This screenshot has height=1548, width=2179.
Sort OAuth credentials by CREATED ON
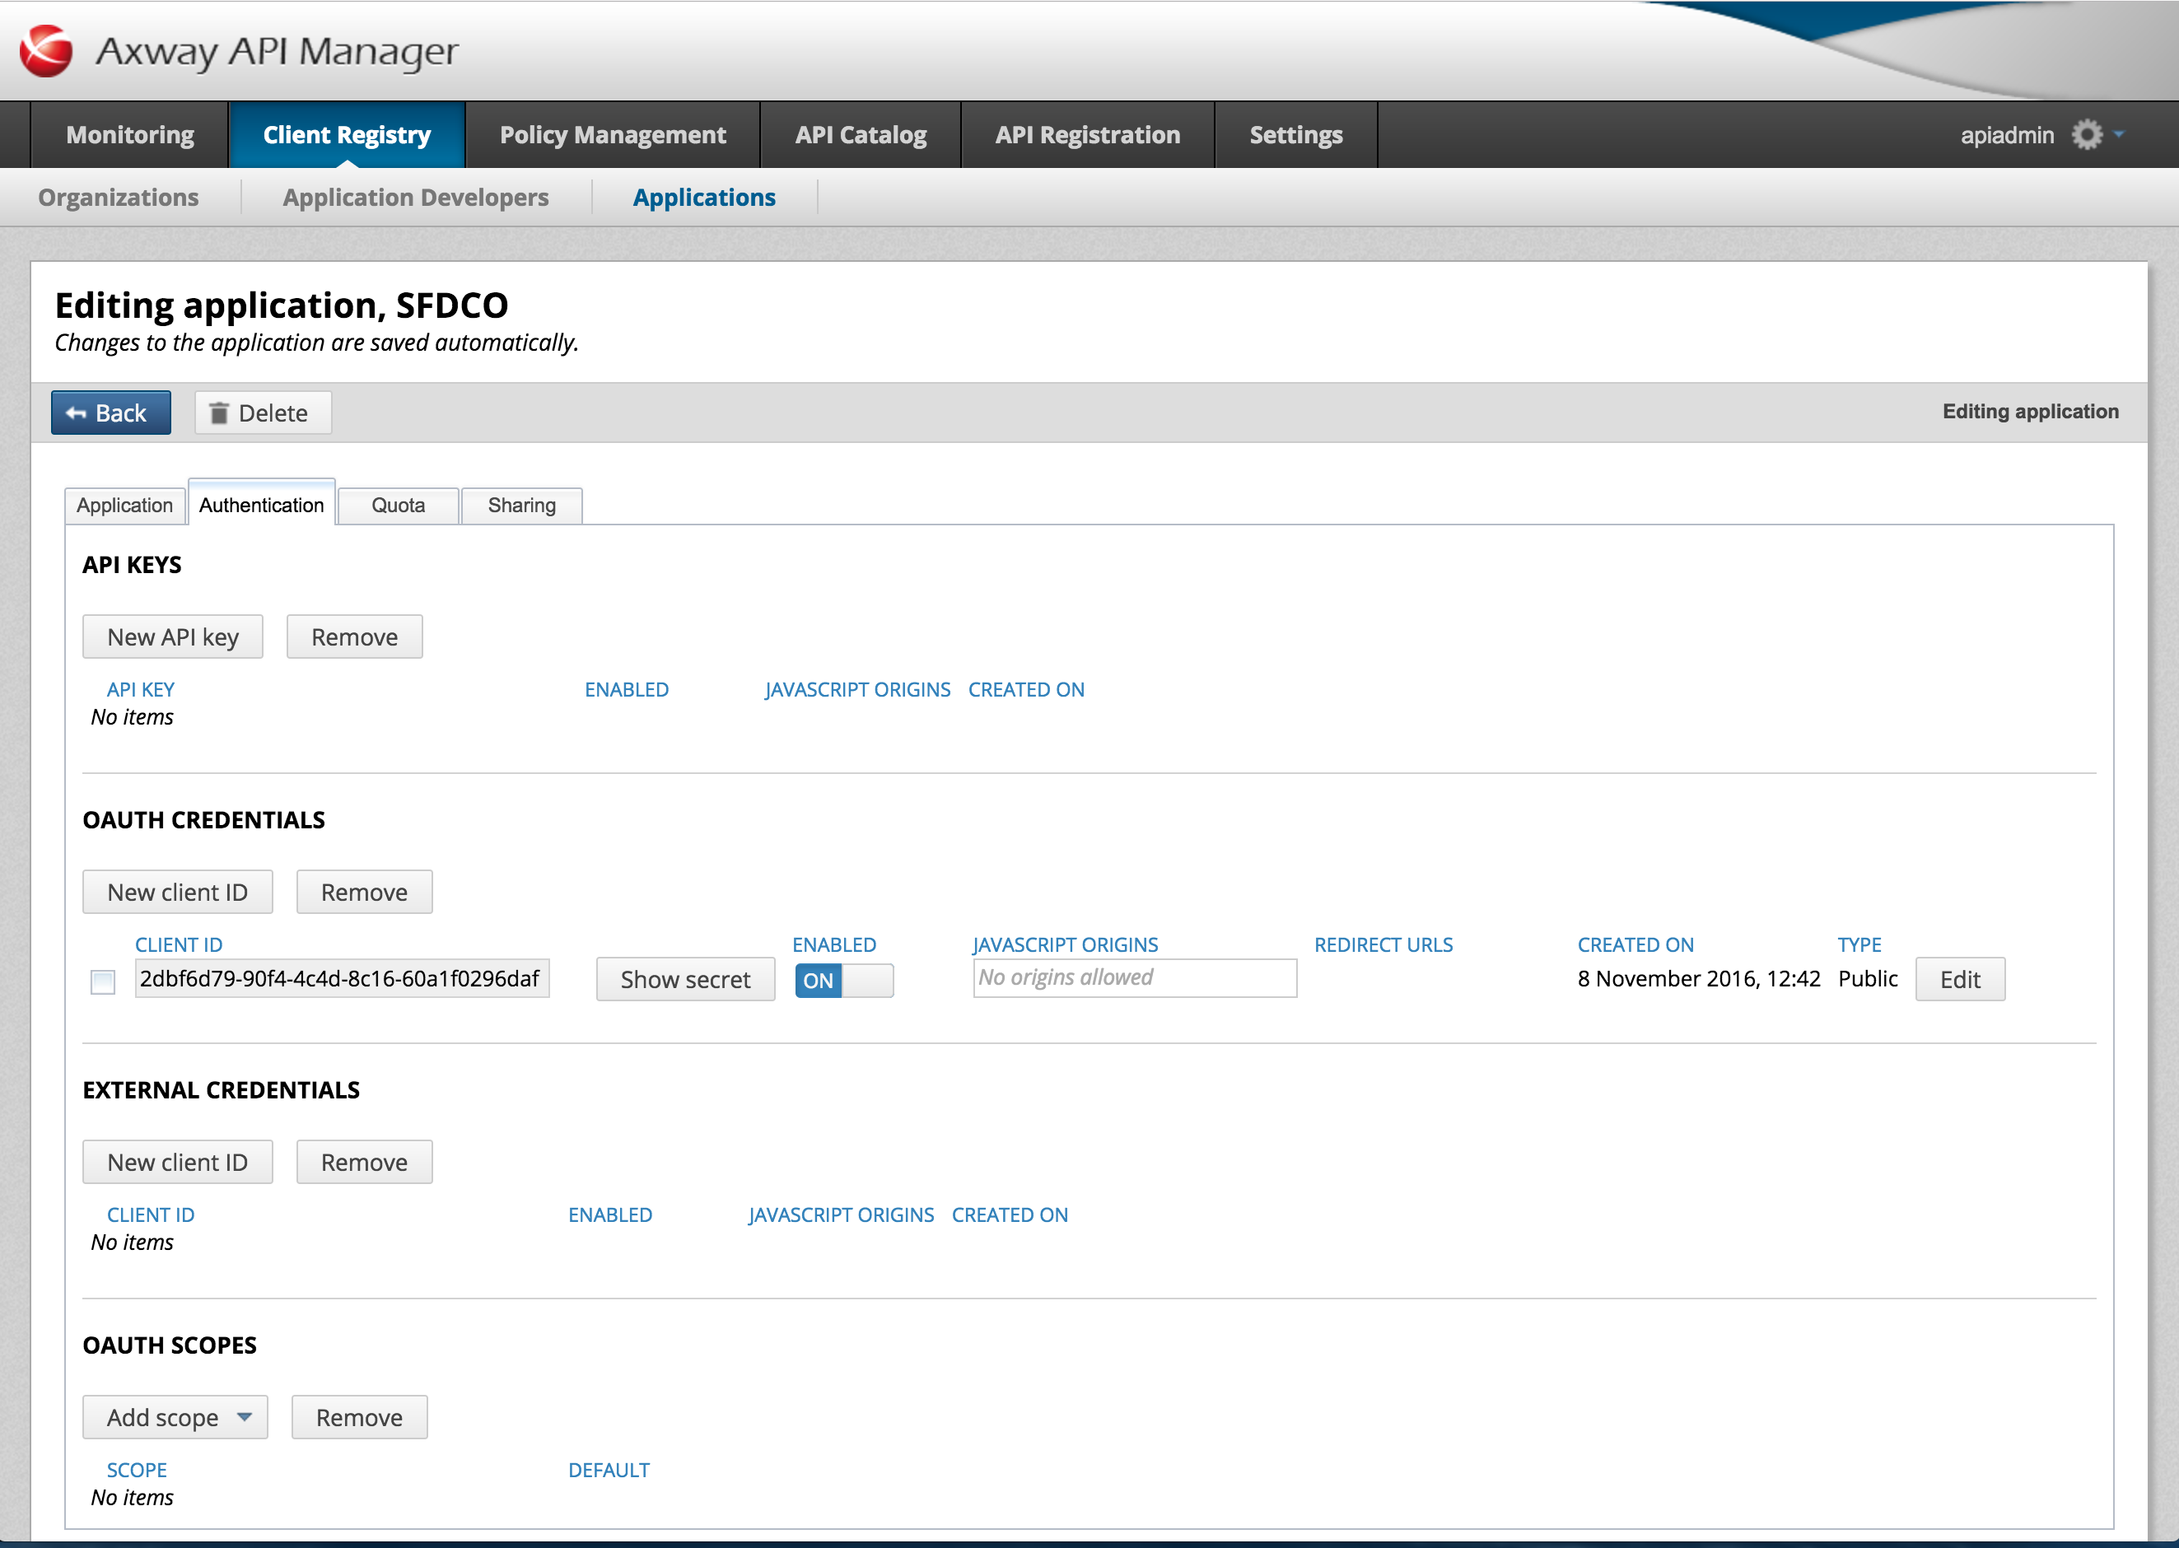(1635, 944)
